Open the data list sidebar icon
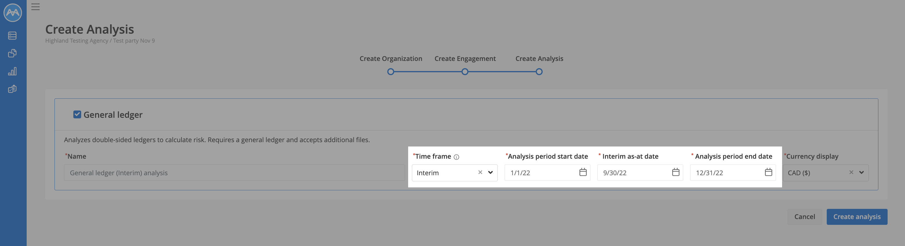This screenshot has width=905, height=246. tap(12, 35)
